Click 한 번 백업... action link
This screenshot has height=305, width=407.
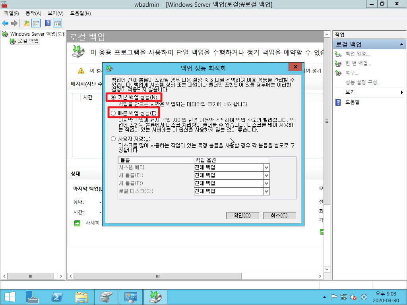coord(358,64)
